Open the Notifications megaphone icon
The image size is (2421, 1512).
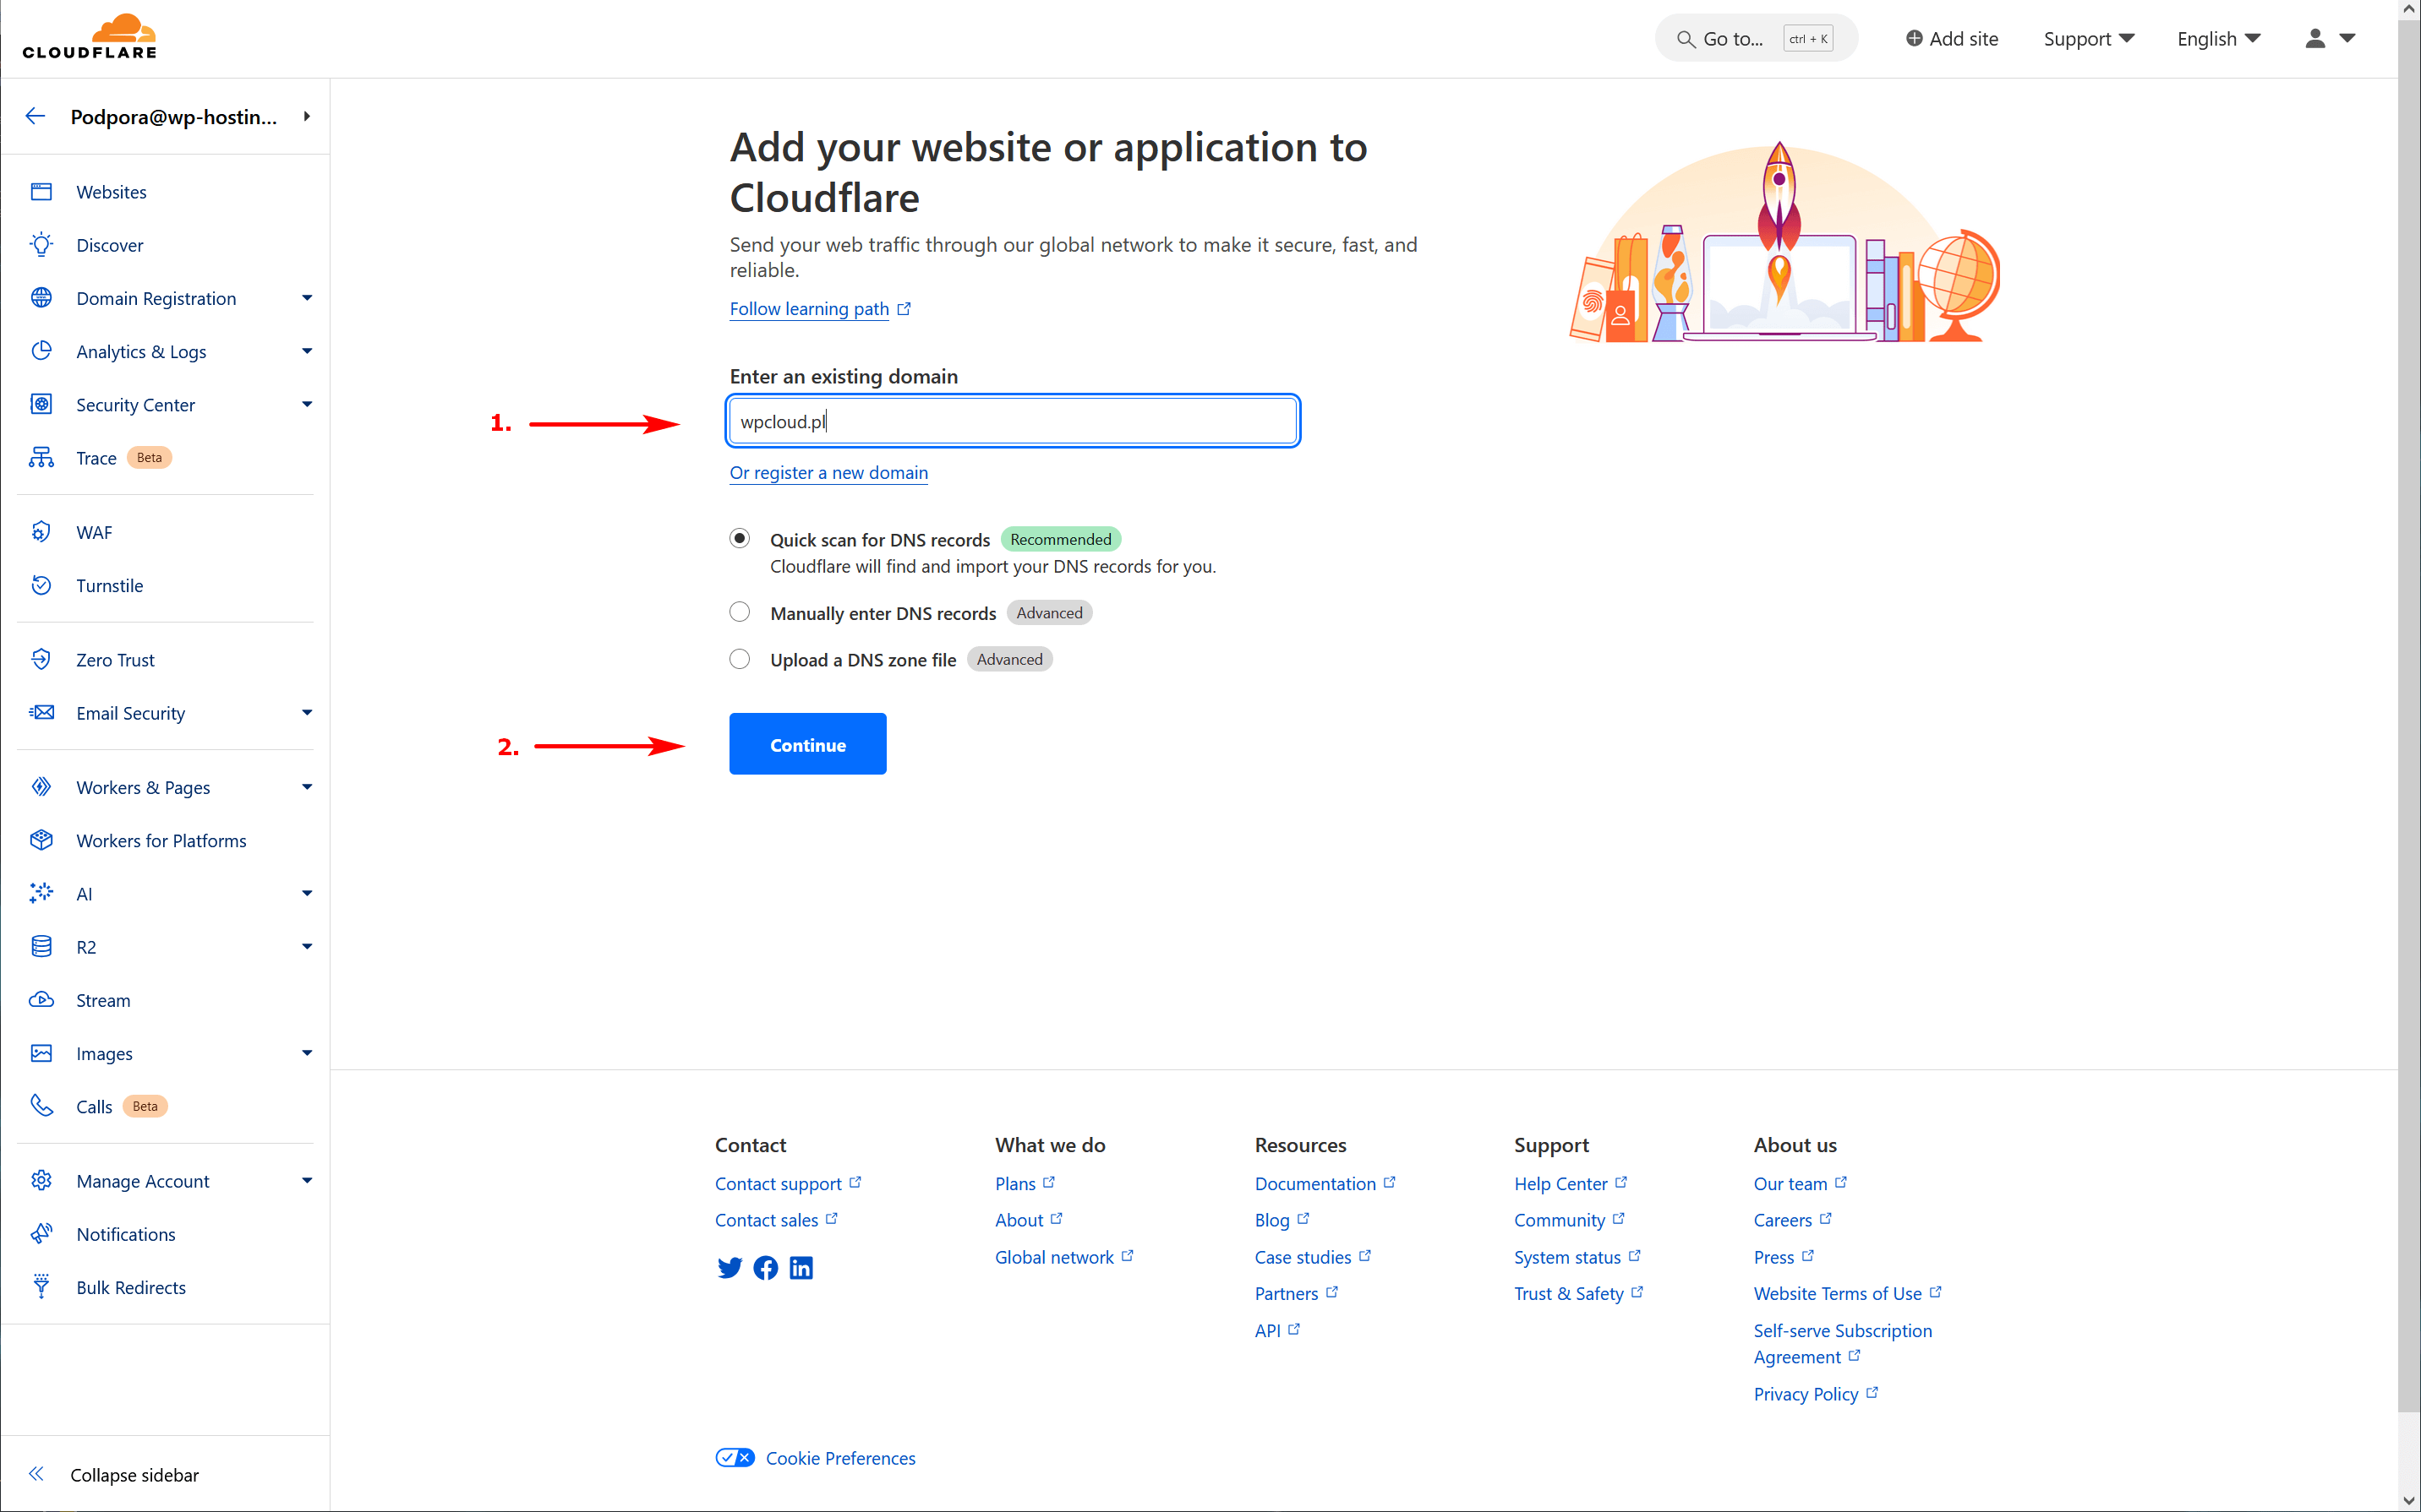click(41, 1233)
